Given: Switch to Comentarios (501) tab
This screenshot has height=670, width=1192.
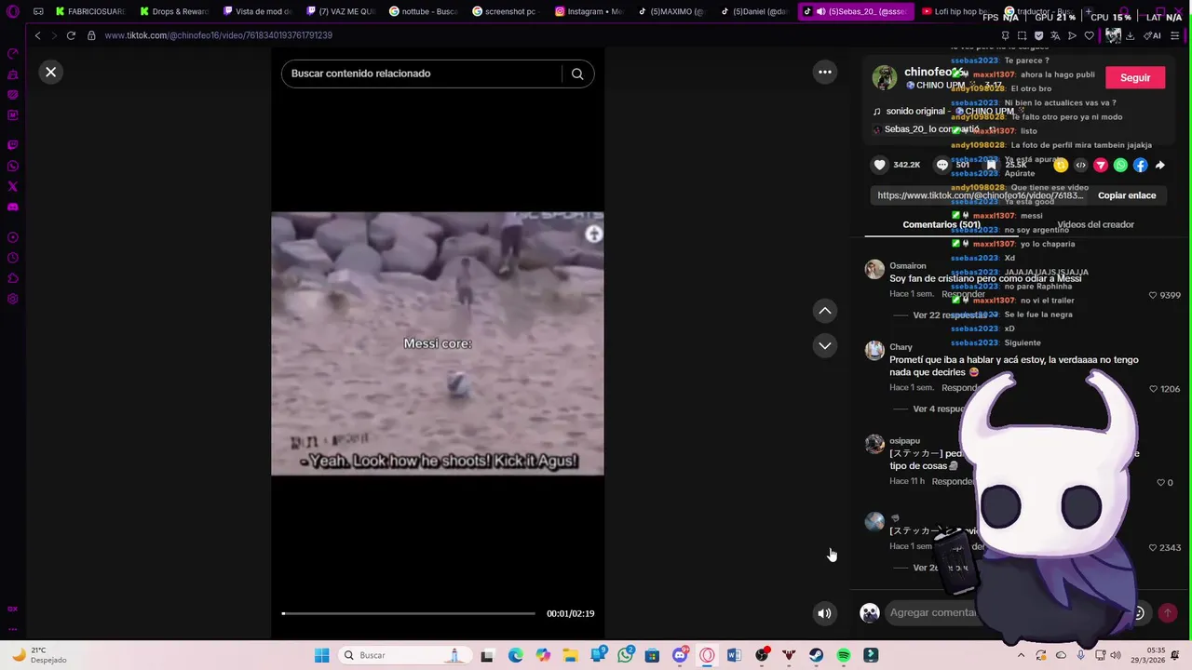Looking at the screenshot, I should tap(941, 224).
